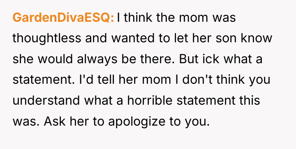Screen dimensions: 296x149
Task: Open the GardenDivaESQ username link
Action: coord(63,18)
